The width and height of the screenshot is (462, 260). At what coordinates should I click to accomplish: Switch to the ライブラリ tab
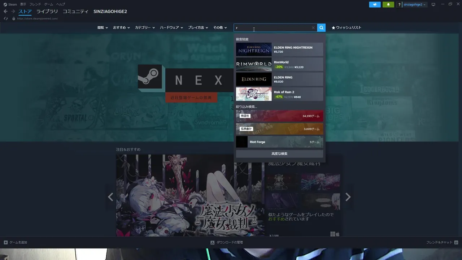pos(47,12)
